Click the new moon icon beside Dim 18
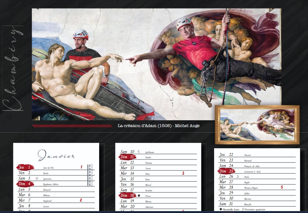This screenshot has height=213, width=308. [139, 195]
